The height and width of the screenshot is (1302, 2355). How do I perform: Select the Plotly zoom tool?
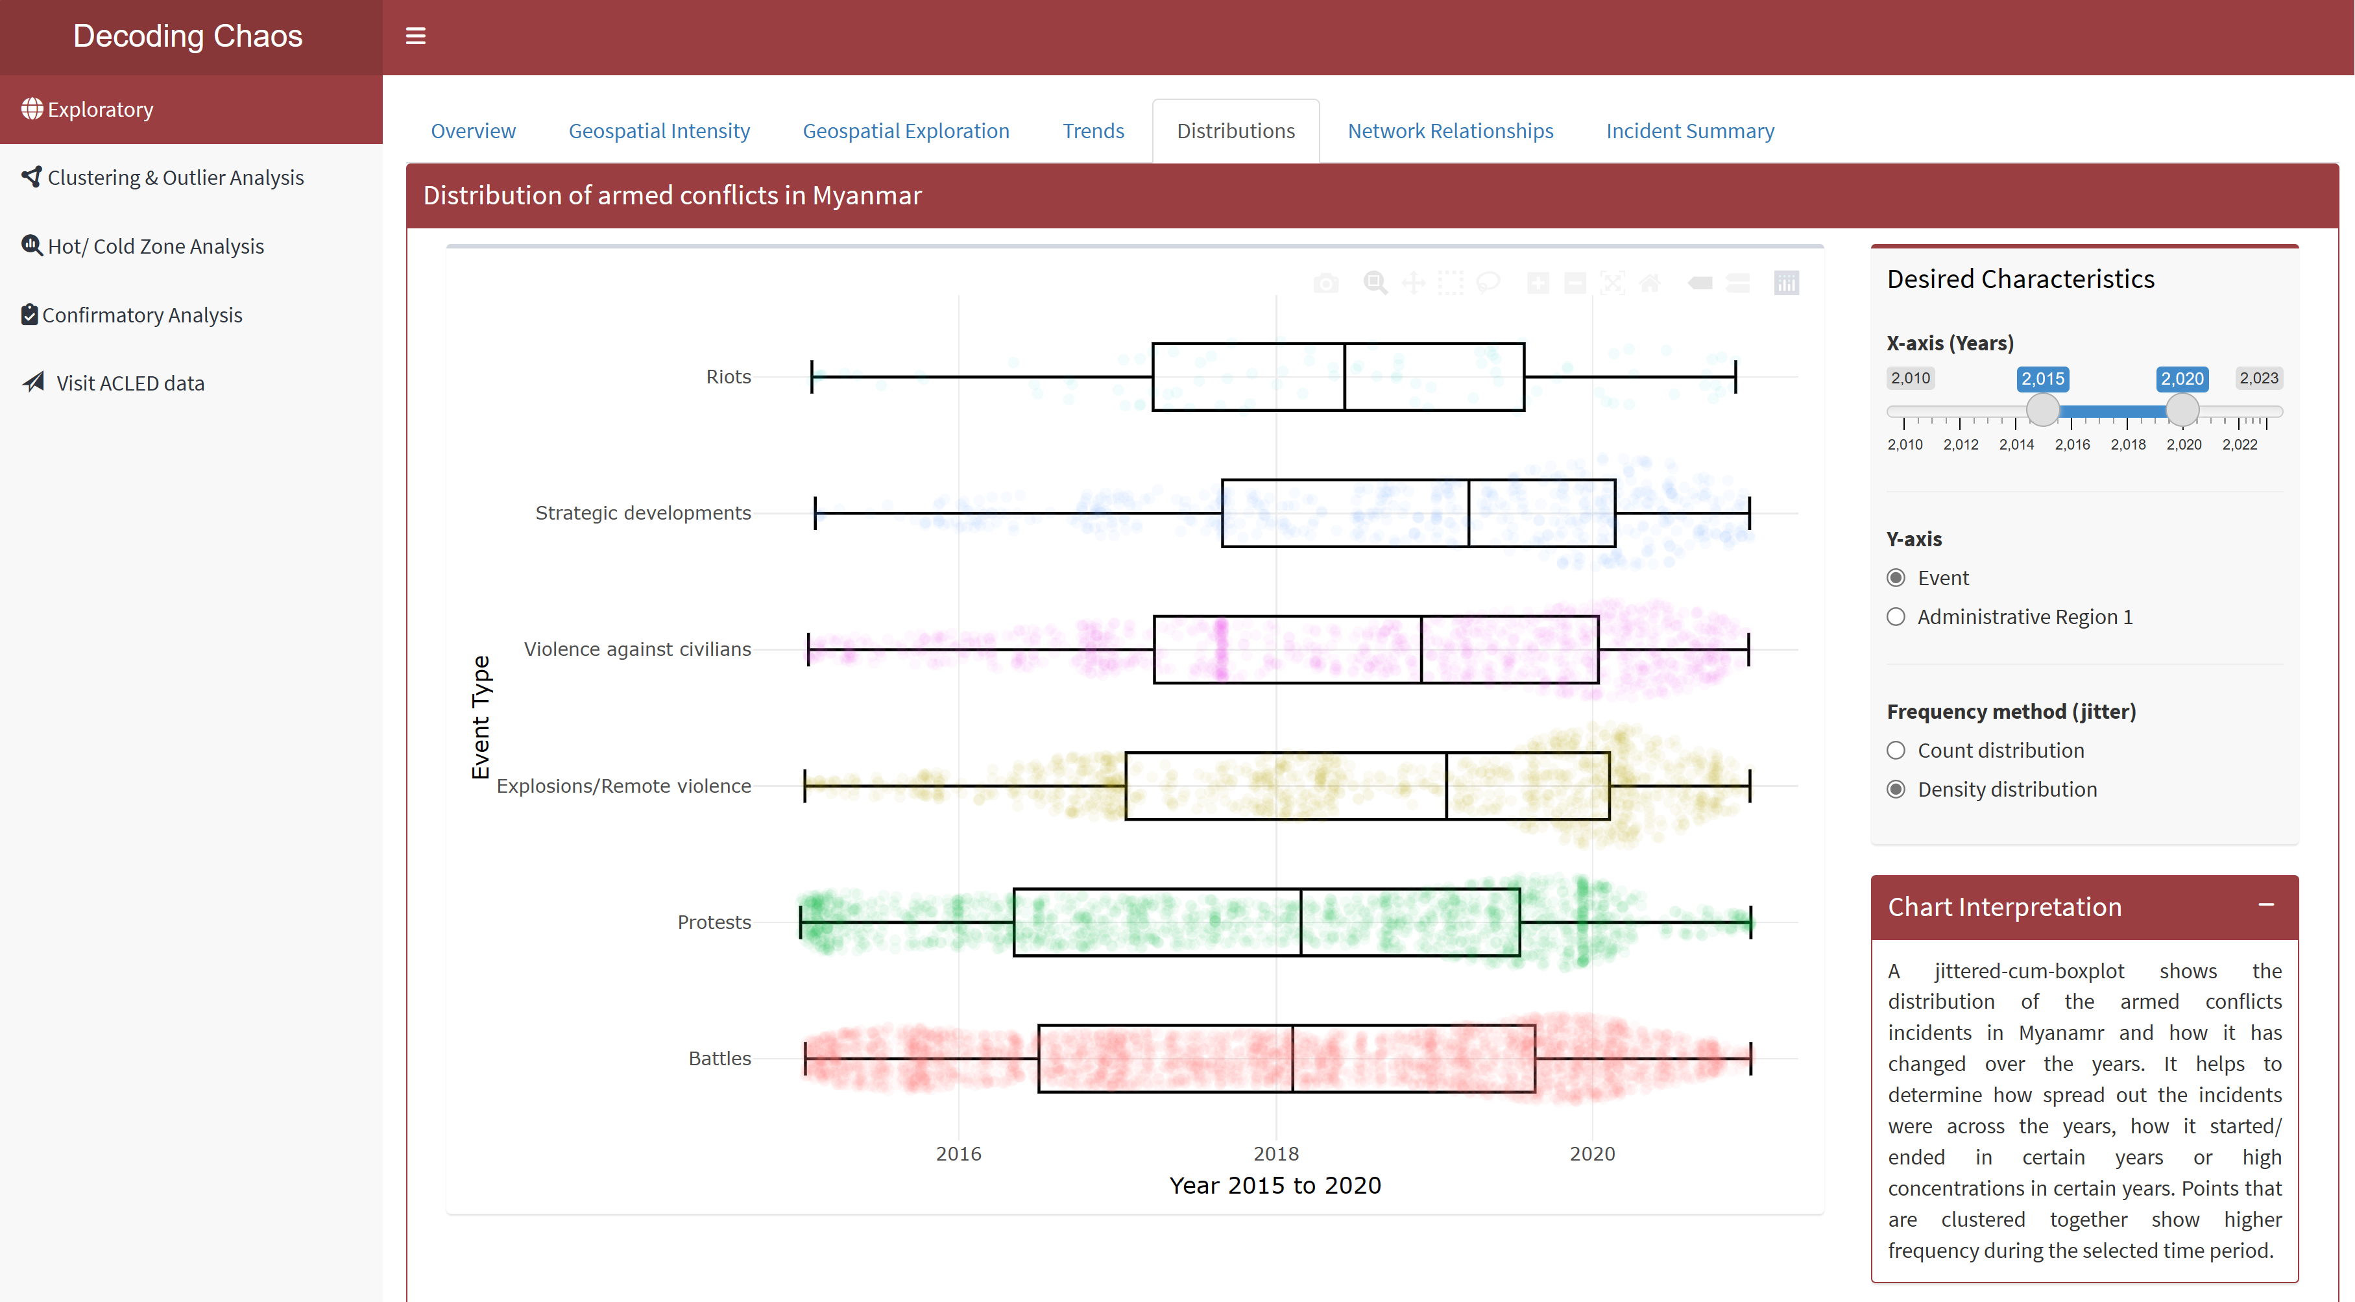point(1375,283)
